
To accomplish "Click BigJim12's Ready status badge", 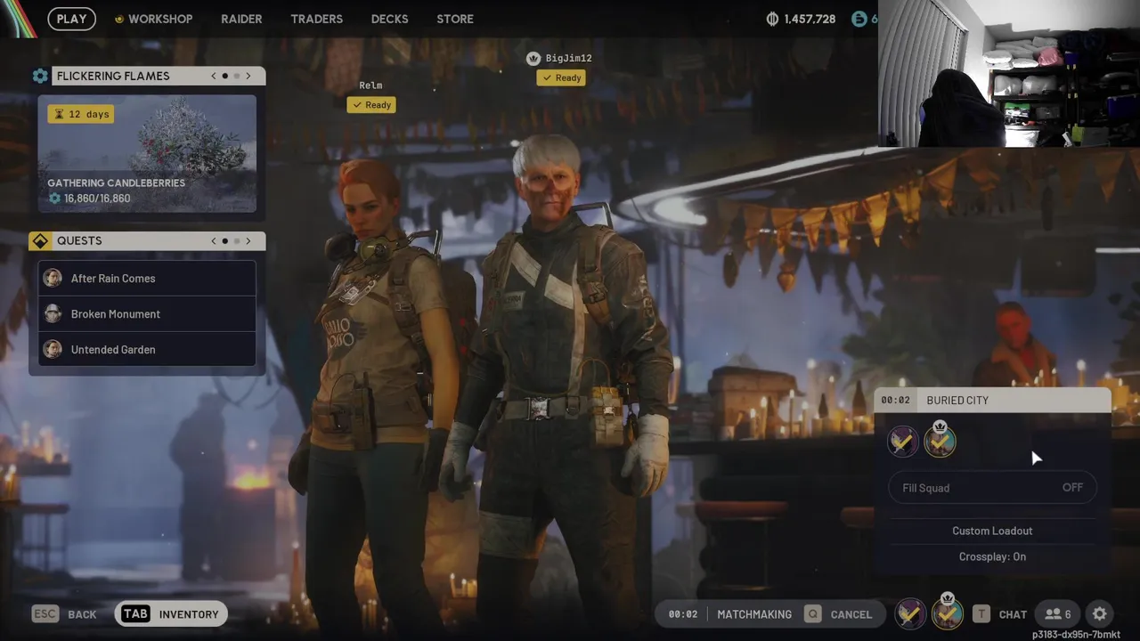I will (560, 78).
